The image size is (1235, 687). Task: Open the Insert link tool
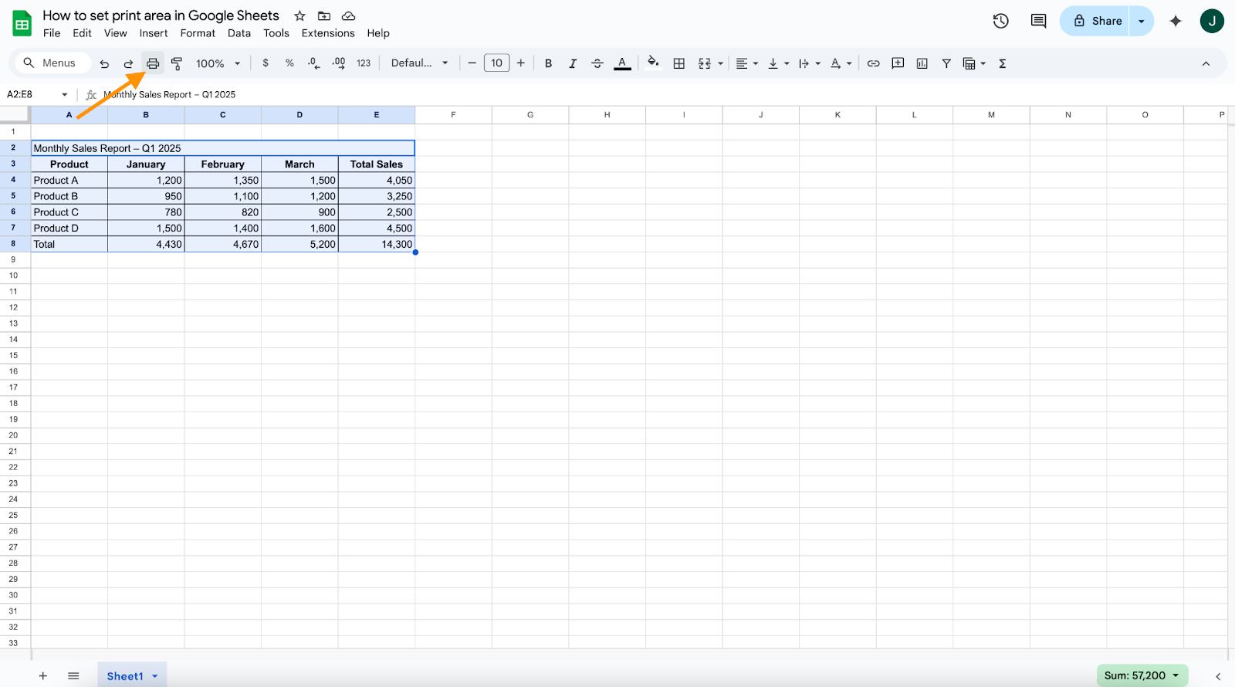(x=873, y=63)
